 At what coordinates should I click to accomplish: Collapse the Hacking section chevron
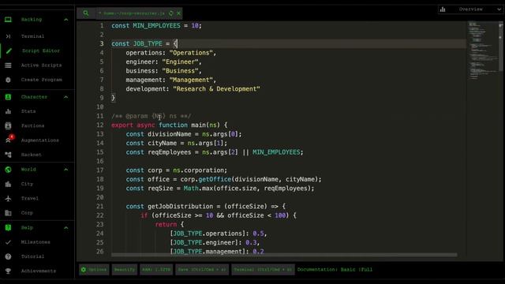pos(66,20)
